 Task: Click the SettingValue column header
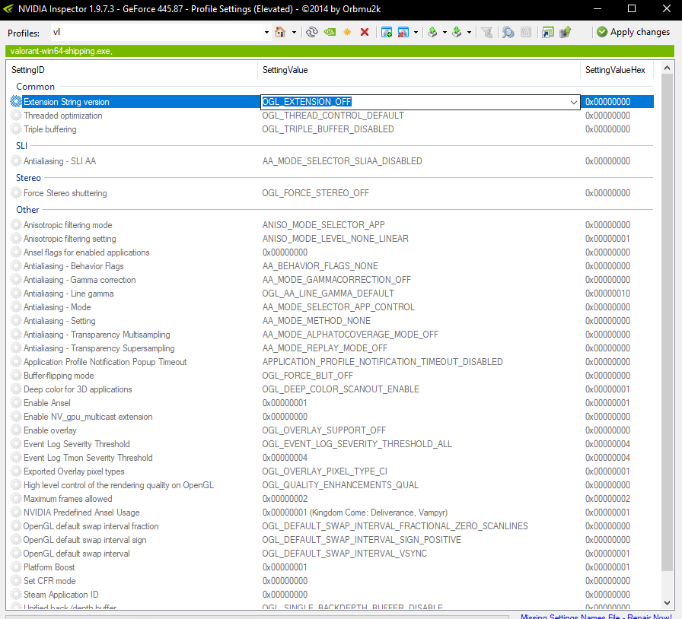(x=419, y=70)
